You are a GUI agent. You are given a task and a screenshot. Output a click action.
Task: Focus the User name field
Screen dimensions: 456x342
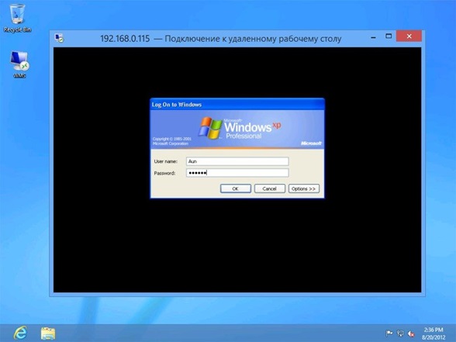pyautogui.click(x=237, y=161)
